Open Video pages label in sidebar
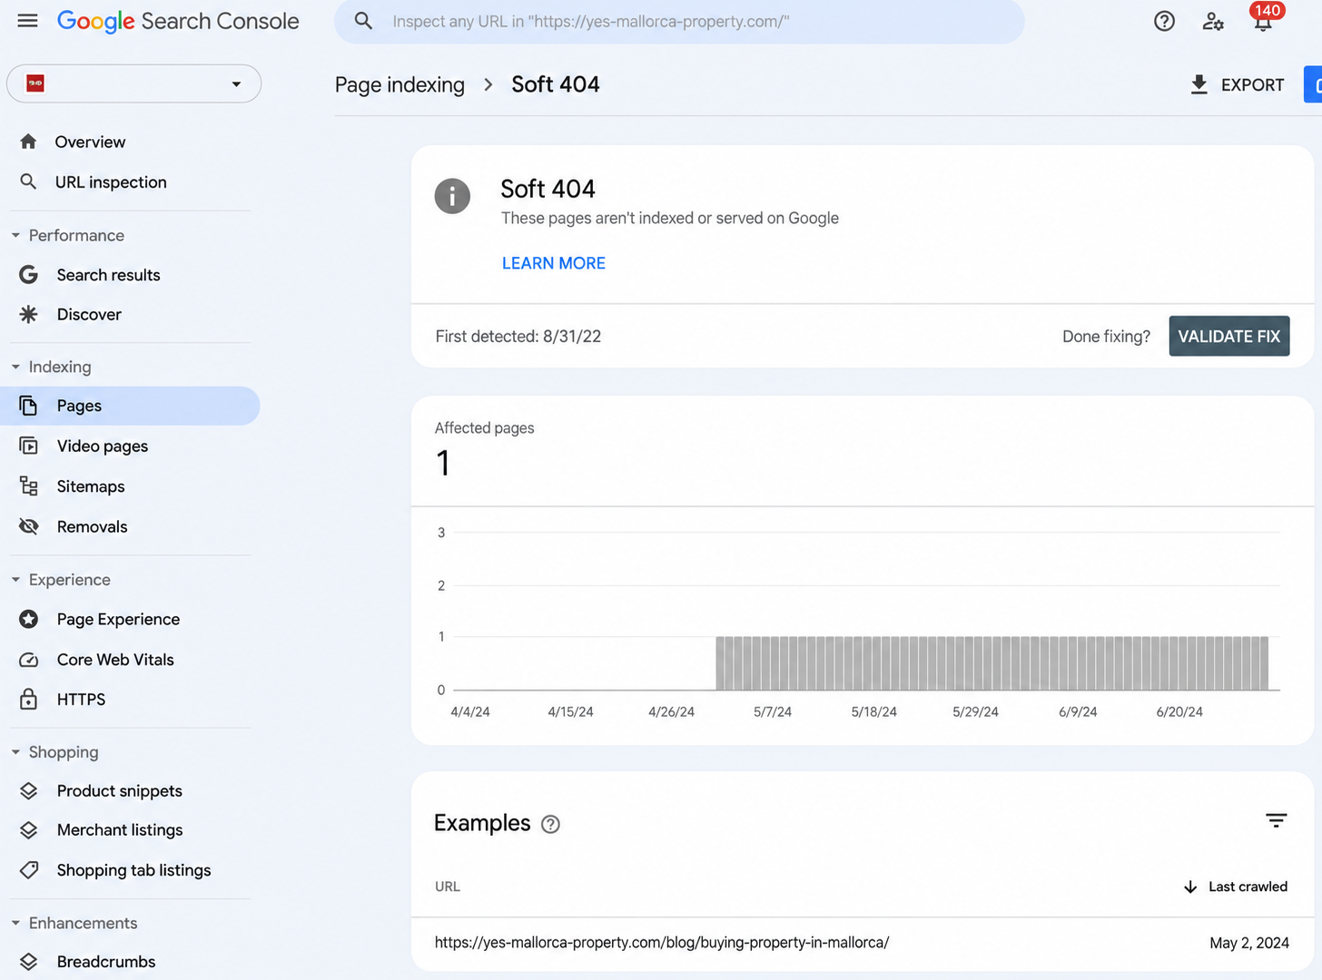 [102, 446]
